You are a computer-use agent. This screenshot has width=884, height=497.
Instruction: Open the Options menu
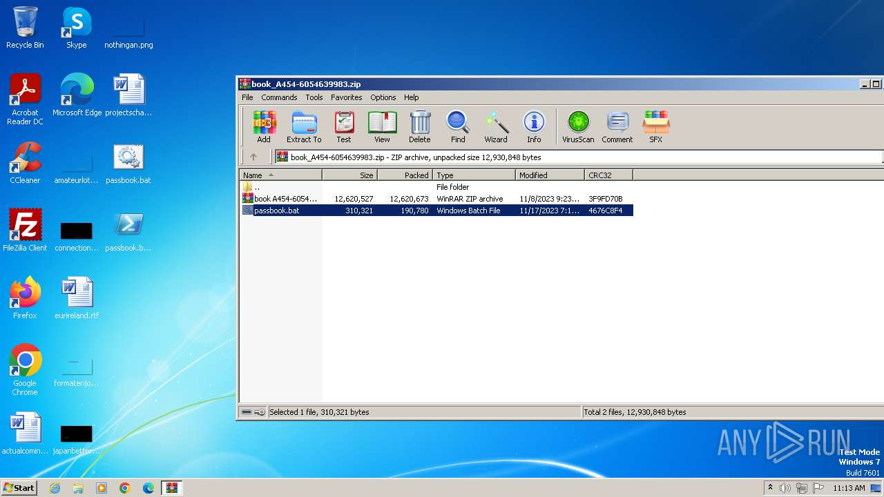[x=383, y=97]
